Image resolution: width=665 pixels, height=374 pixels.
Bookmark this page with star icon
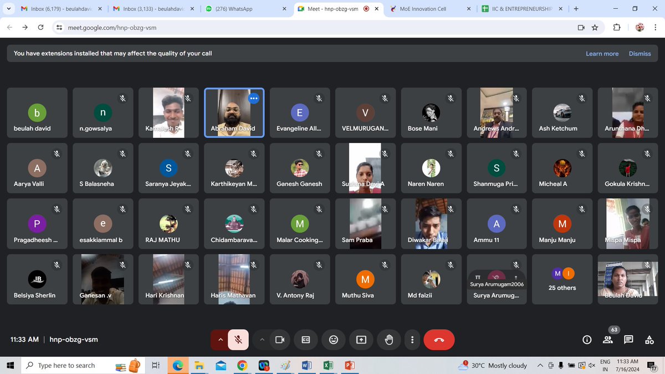[x=595, y=28]
